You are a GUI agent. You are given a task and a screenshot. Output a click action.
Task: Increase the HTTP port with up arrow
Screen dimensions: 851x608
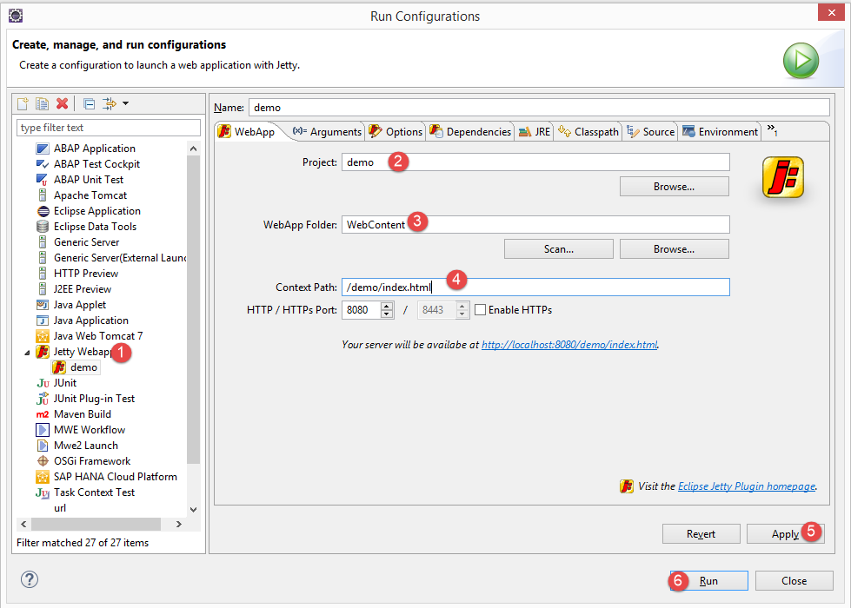387,306
